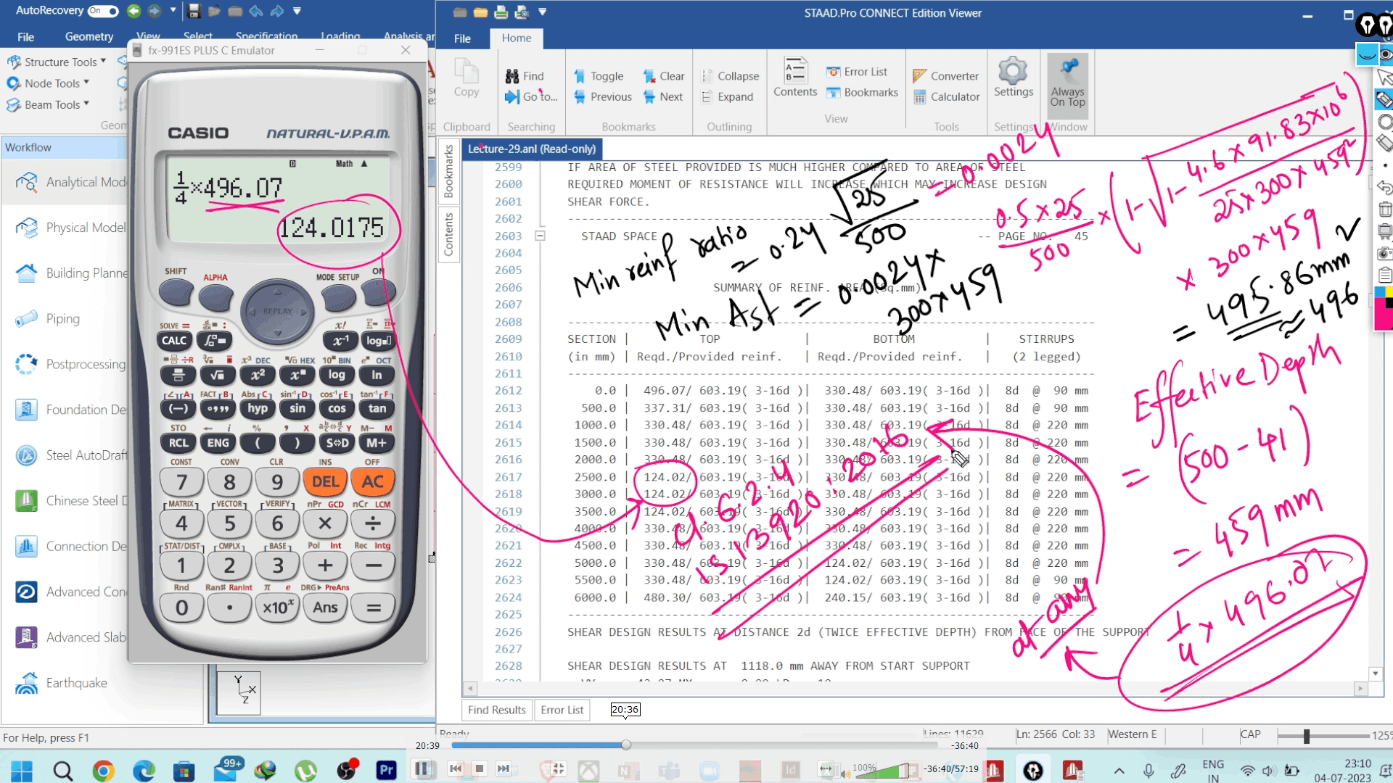
Task: Clear bookmarks using the Clear button
Action: tap(664, 76)
